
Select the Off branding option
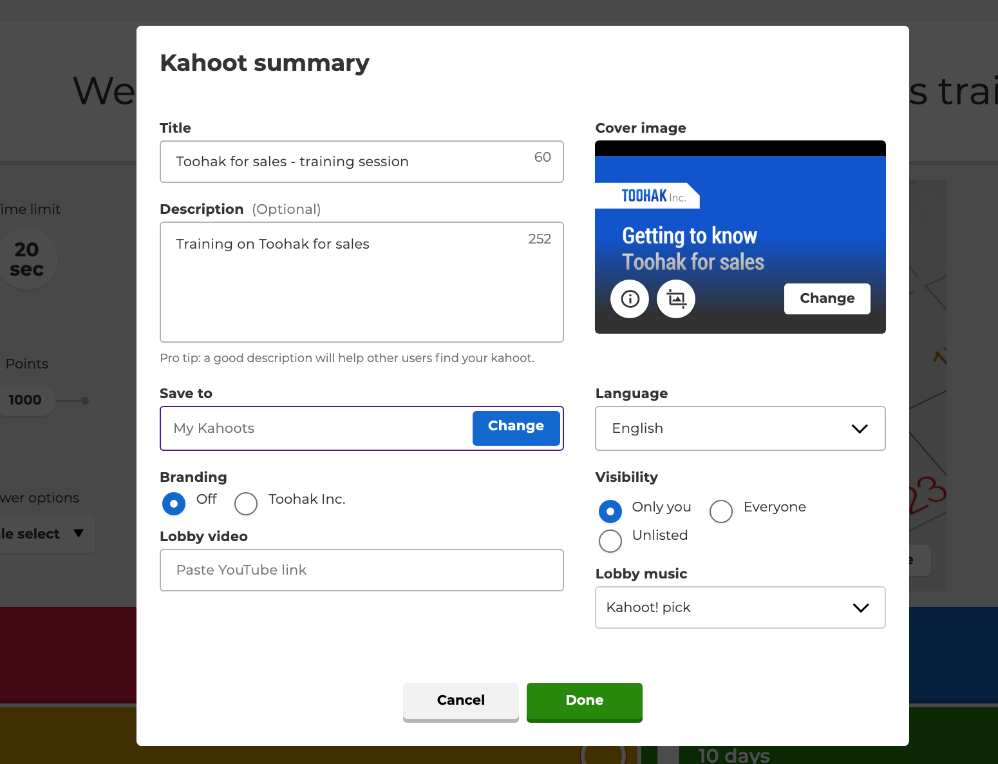pos(174,503)
